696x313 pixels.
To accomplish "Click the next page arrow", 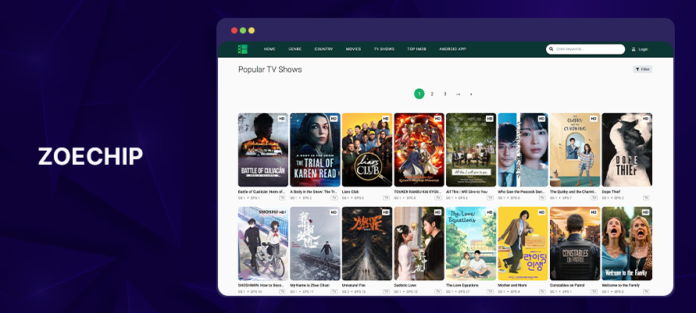I will 458,94.
